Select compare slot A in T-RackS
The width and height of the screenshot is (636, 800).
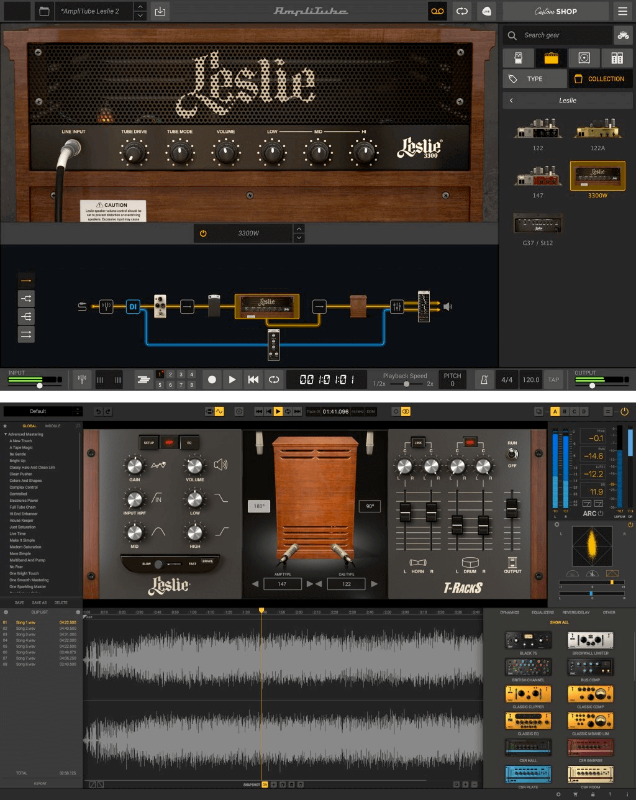(555, 411)
